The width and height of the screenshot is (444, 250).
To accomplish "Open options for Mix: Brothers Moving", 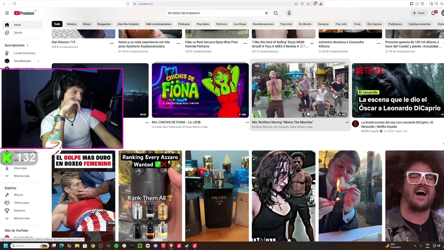I will 347,123.
